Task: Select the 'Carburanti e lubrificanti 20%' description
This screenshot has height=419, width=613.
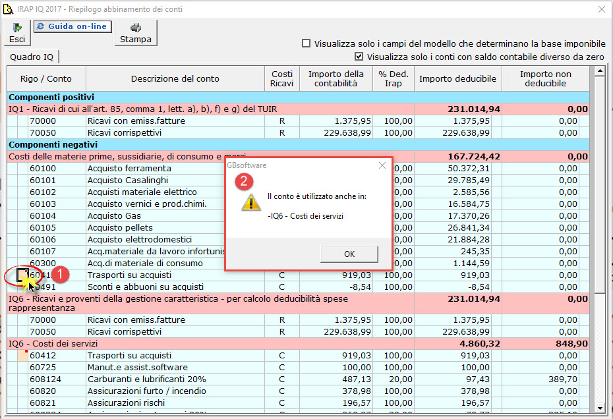Action: coord(146,379)
